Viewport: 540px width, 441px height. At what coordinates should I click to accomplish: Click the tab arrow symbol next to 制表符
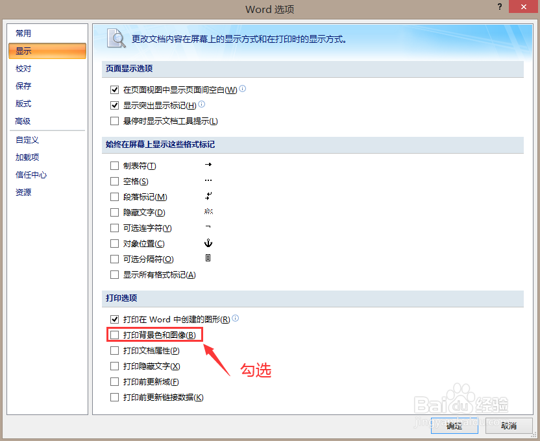click(x=208, y=165)
